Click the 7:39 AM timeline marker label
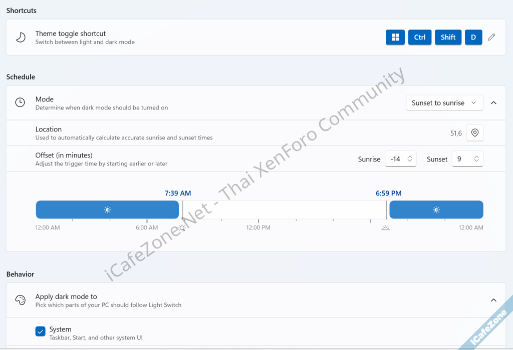This screenshot has height=350, width=513. tap(178, 193)
